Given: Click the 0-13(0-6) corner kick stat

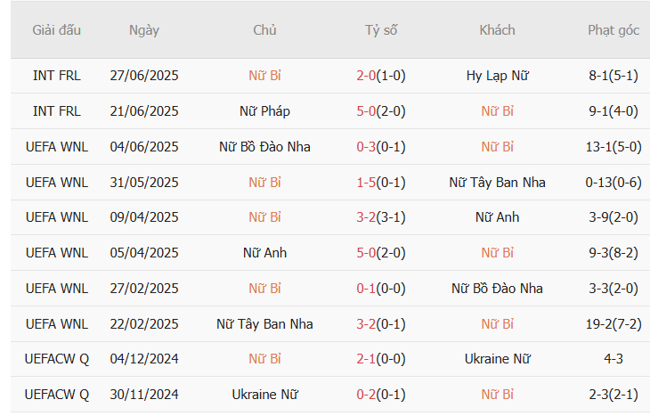Looking at the screenshot, I should (613, 183).
